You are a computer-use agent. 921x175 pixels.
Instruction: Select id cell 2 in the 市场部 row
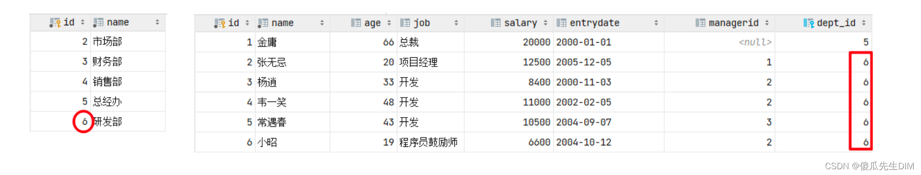[x=61, y=42]
